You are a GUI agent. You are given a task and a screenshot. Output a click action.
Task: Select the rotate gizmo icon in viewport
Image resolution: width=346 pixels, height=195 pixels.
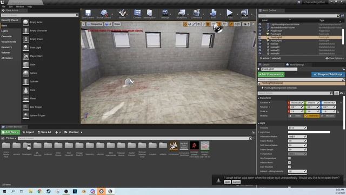tap(190, 24)
